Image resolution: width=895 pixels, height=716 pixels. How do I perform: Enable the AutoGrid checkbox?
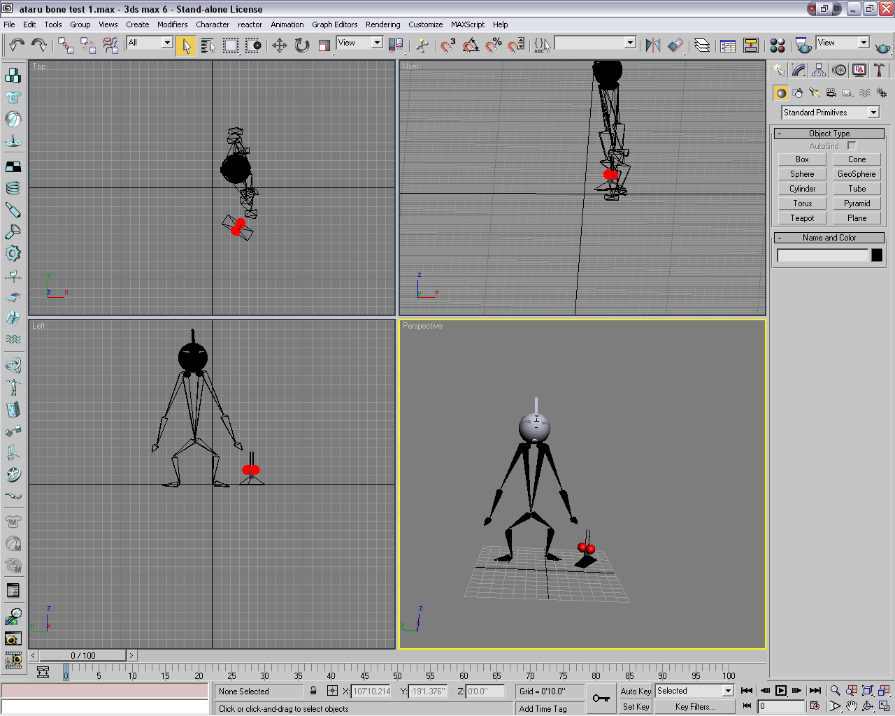tap(852, 145)
